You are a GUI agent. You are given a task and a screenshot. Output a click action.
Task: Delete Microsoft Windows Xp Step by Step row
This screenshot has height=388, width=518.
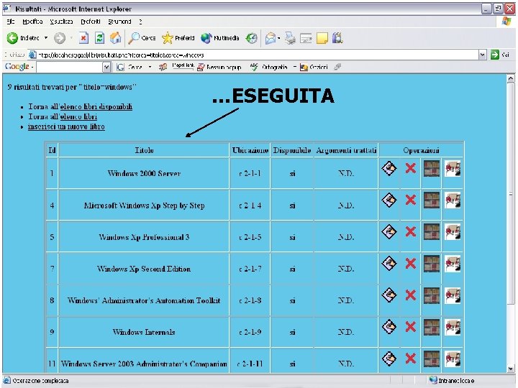tap(410, 200)
